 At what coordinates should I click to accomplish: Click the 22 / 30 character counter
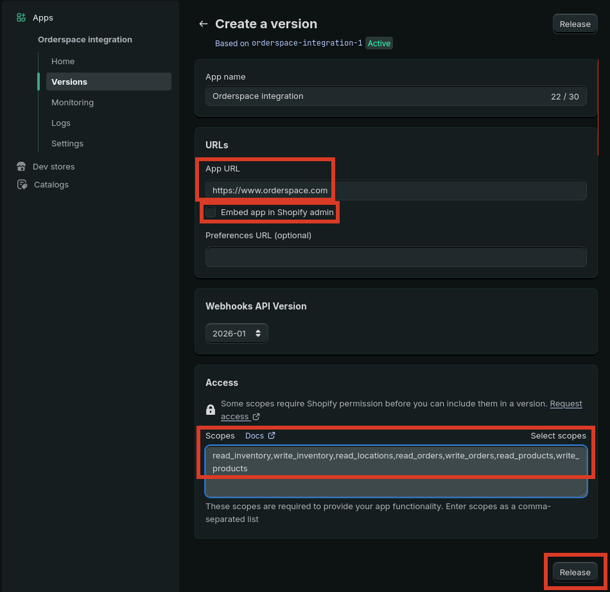pos(565,96)
